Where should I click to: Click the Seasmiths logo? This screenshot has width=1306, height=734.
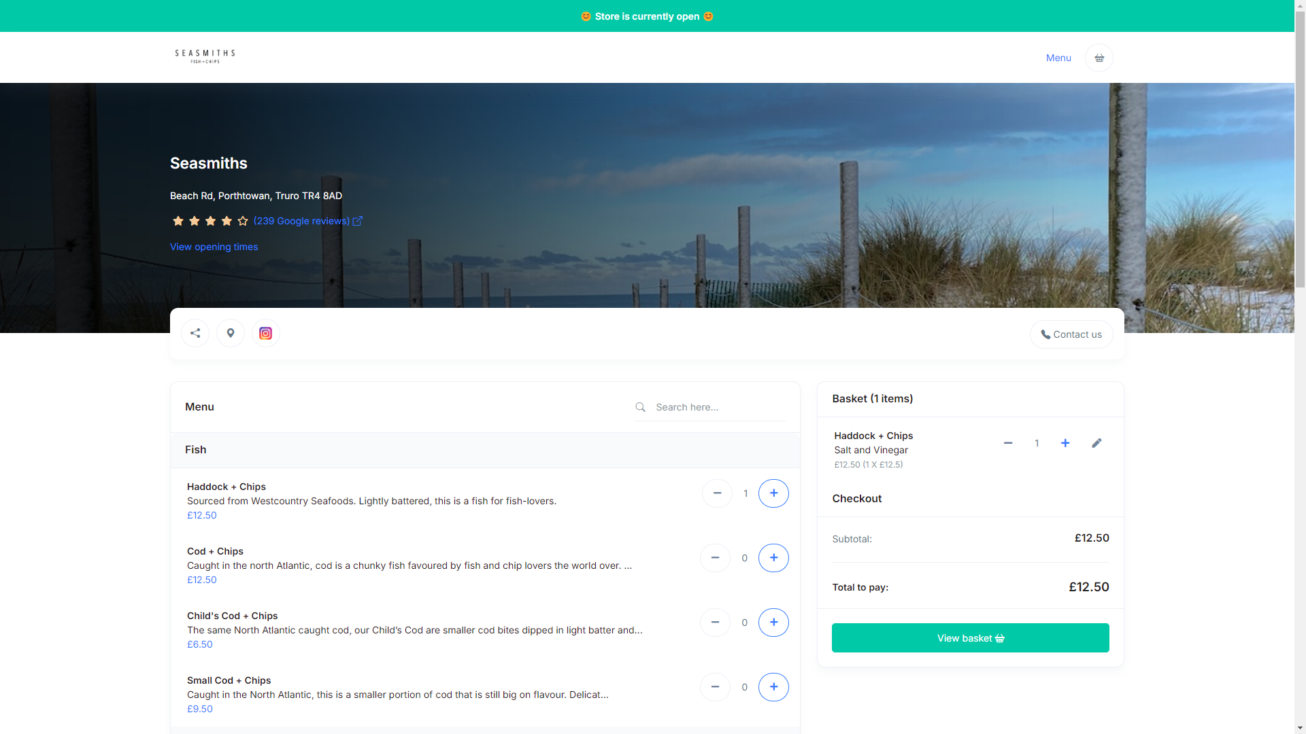pyautogui.click(x=205, y=56)
